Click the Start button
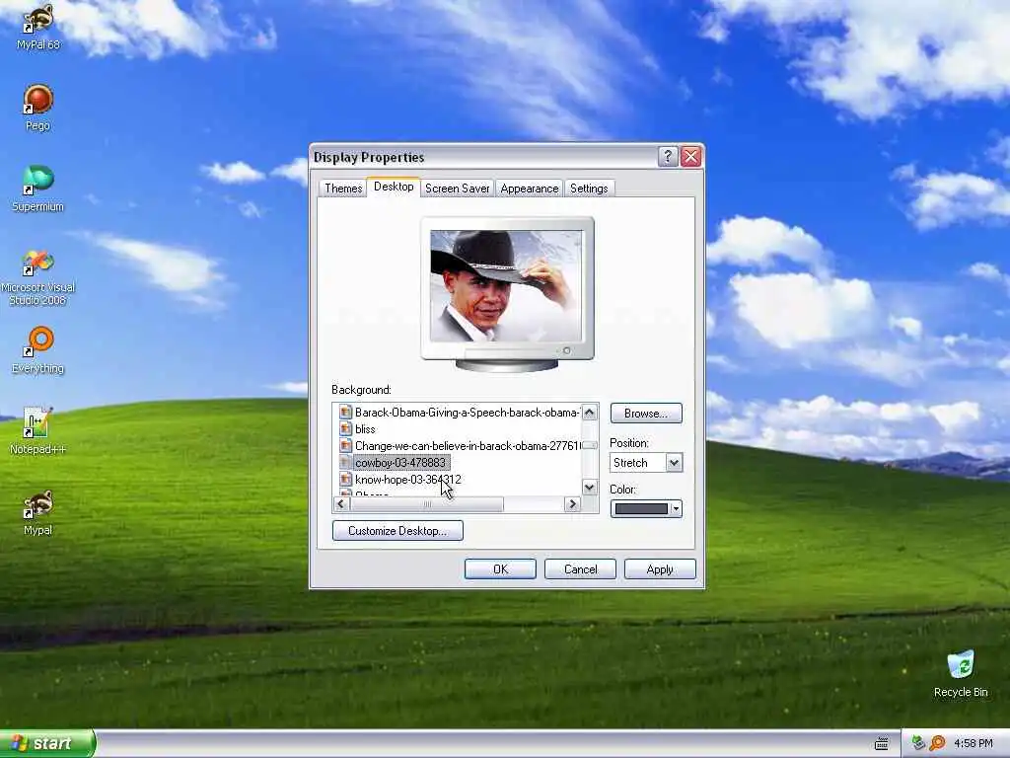1010x758 pixels. pos(47,743)
